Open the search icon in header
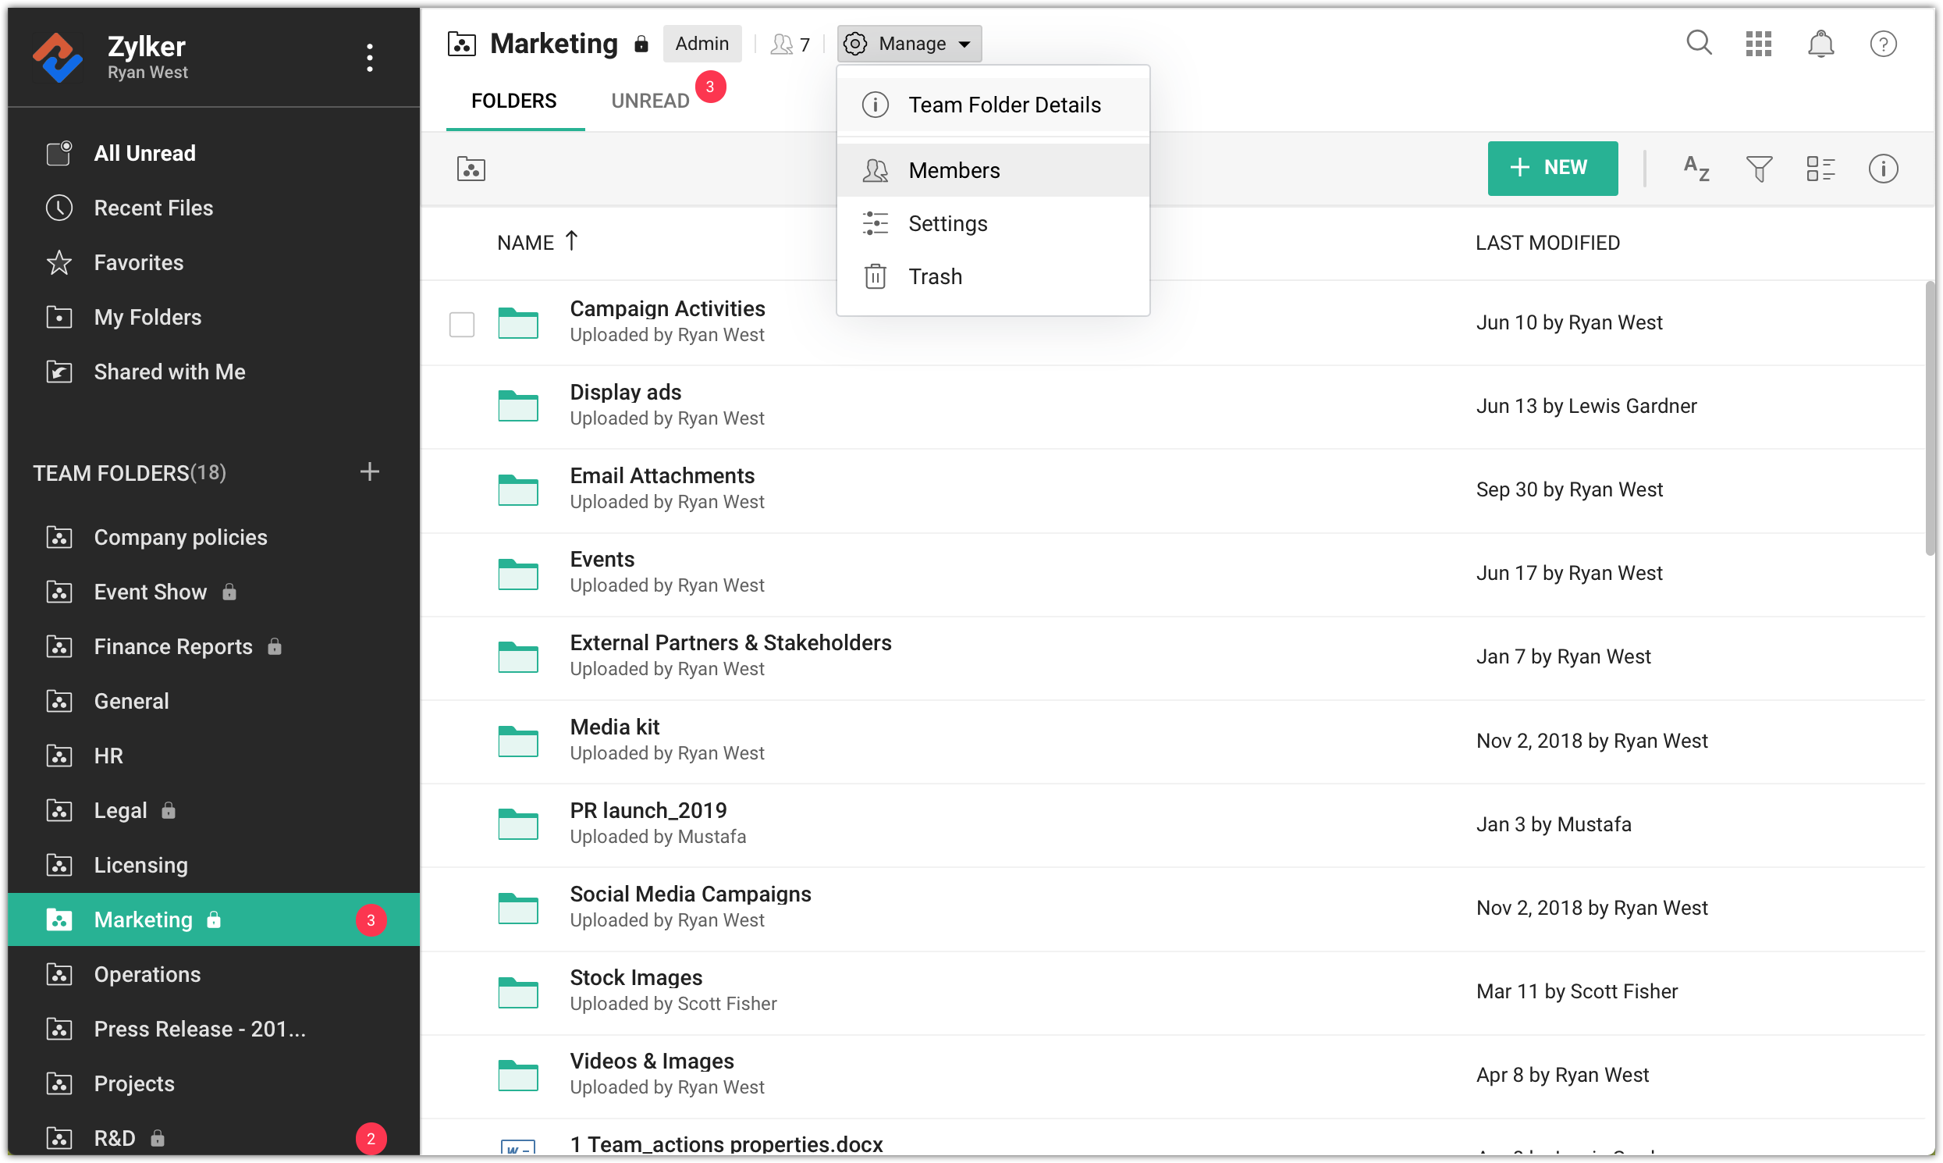Screen dimensions: 1943x1163 pos(1699,43)
